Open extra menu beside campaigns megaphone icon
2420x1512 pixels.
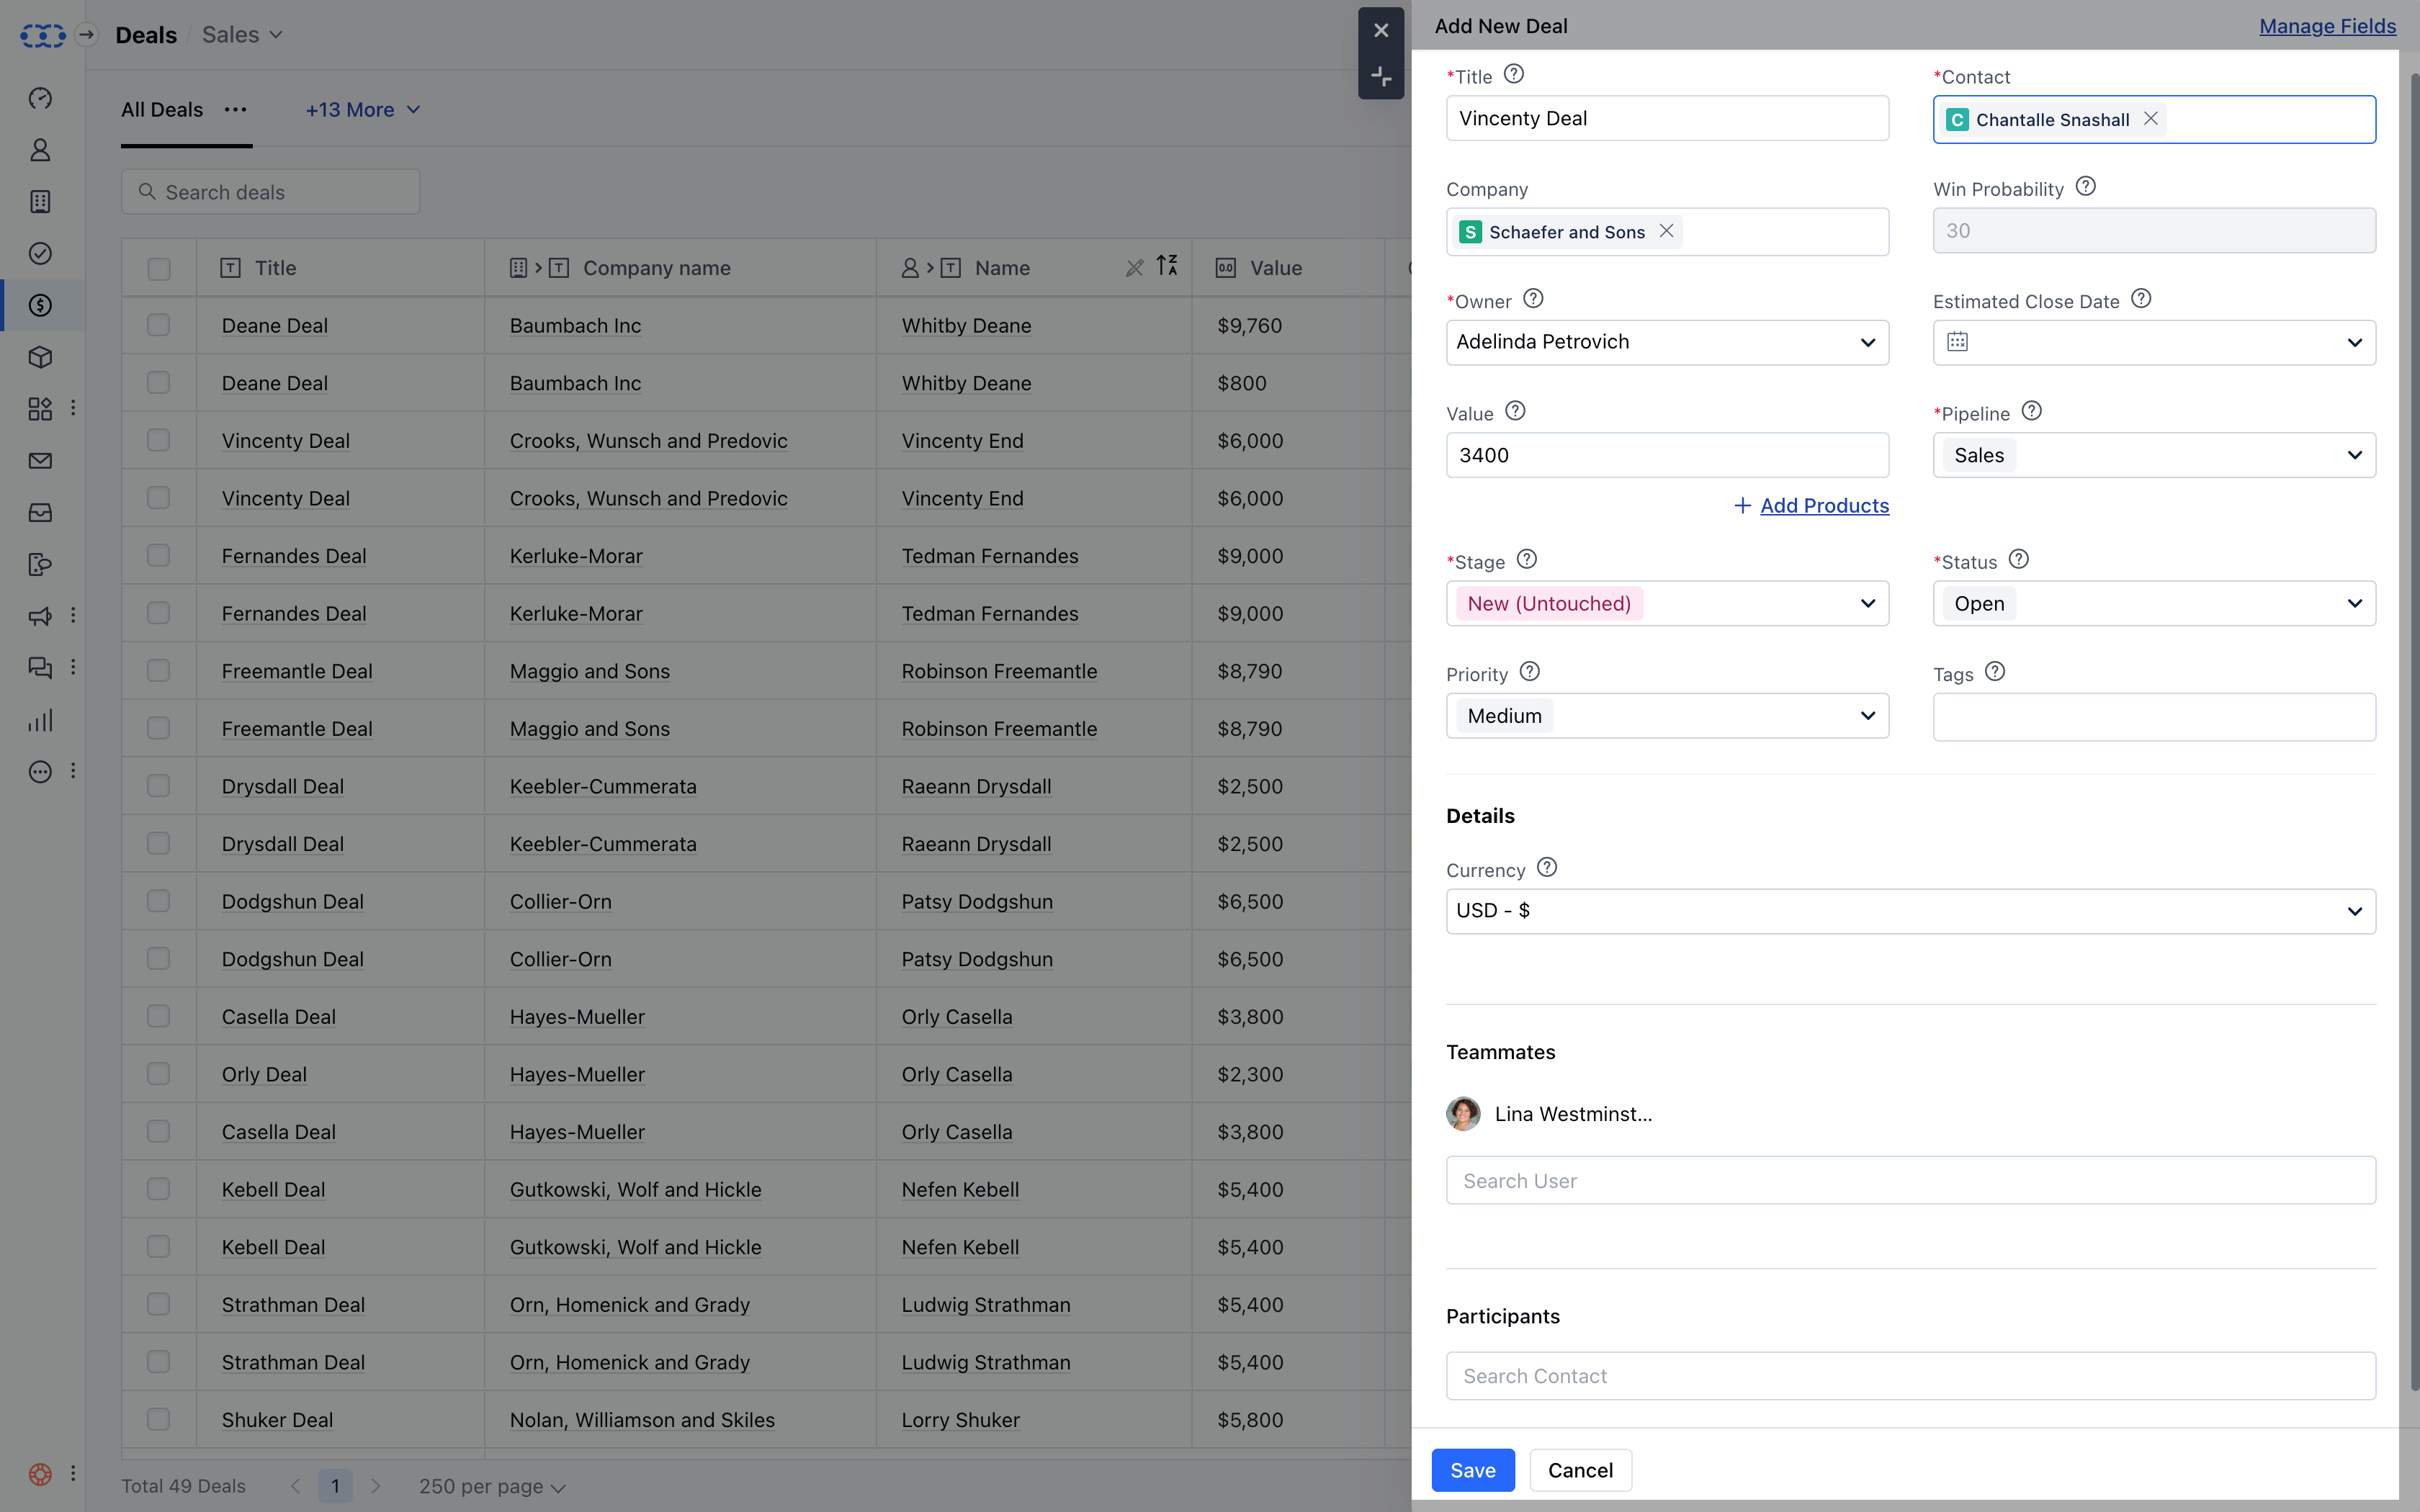(73, 616)
